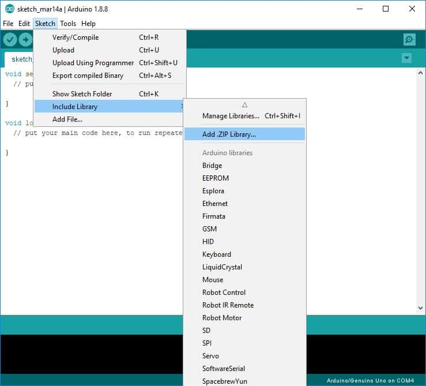Click Include Library menu item

tap(109, 106)
